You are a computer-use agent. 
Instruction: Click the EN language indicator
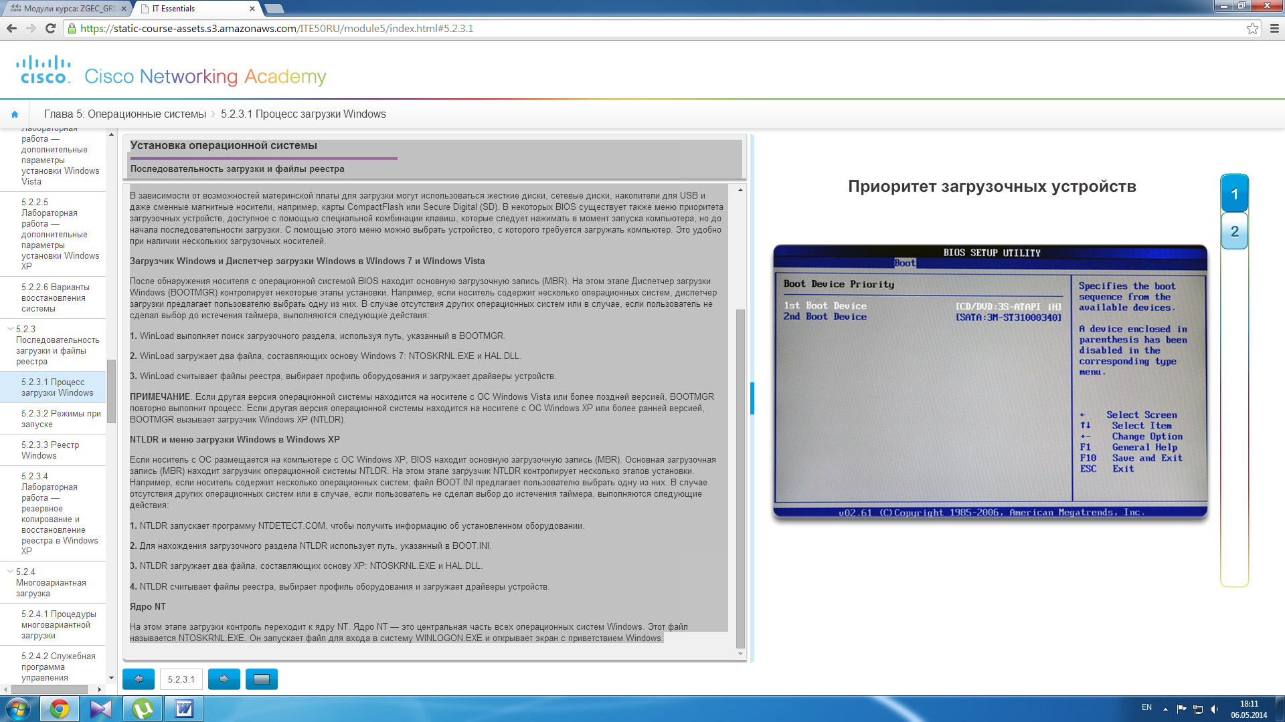point(1146,707)
